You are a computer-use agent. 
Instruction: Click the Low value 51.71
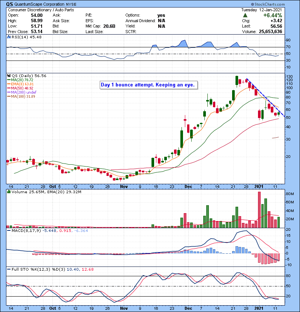point(37,26)
